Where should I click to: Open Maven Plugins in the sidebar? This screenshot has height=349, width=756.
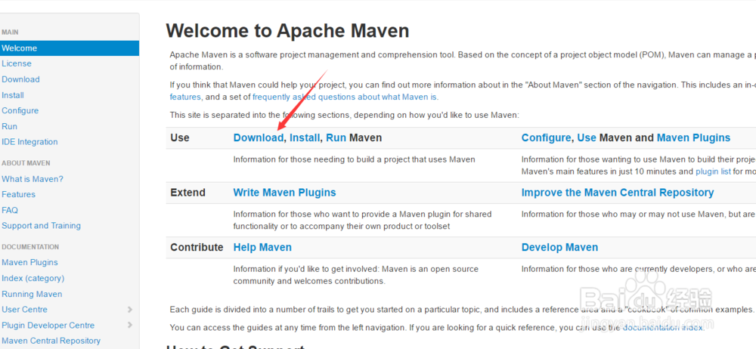tap(29, 263)
